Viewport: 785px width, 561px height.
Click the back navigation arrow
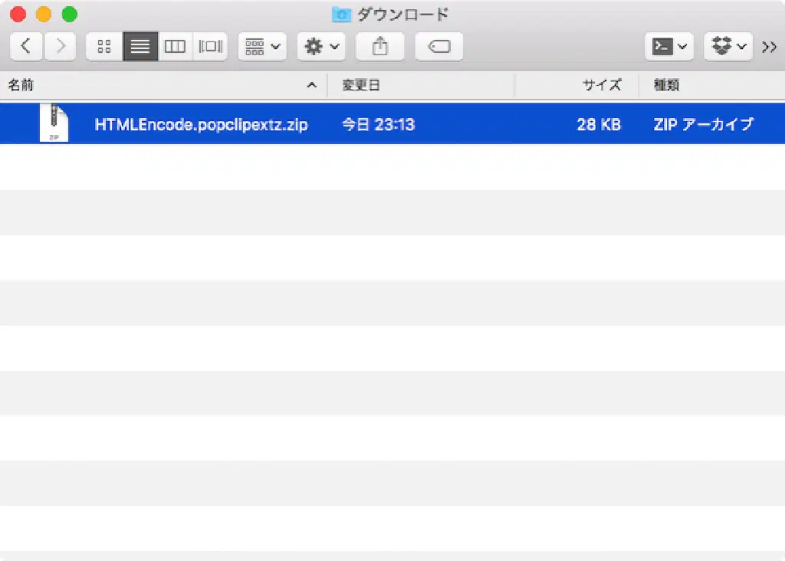pyautogui.click(x=26, y=47)
